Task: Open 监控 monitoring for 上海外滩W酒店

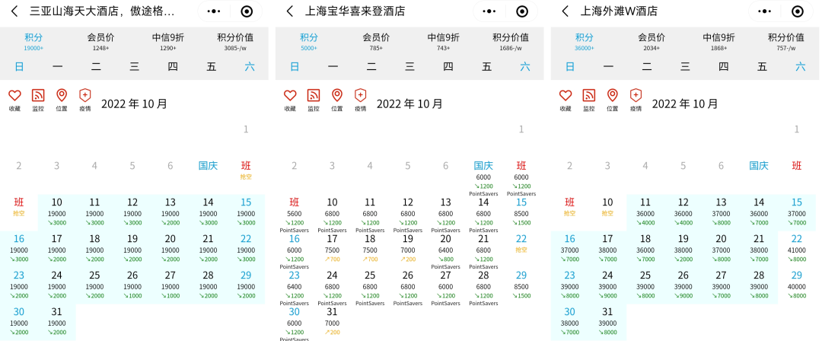Action: point(588,100)
